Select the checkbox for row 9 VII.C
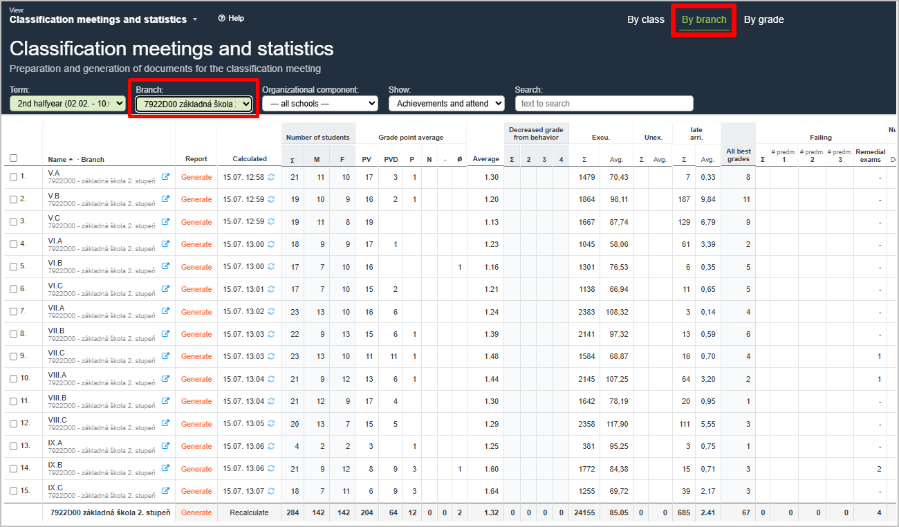Viewport: 899px width, 527px height. pos(14,356)
